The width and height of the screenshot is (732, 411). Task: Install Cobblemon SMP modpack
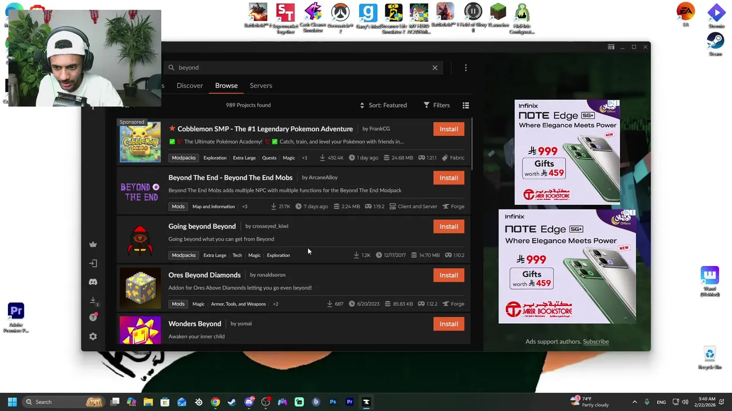(449, 129)
